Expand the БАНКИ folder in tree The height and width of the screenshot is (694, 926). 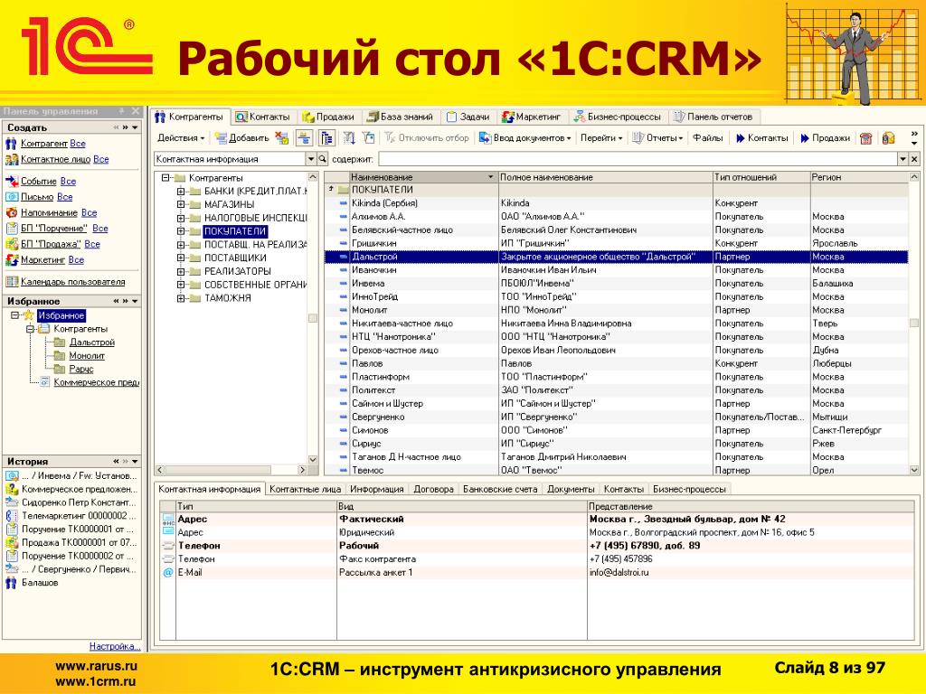[x=181, y=192]
